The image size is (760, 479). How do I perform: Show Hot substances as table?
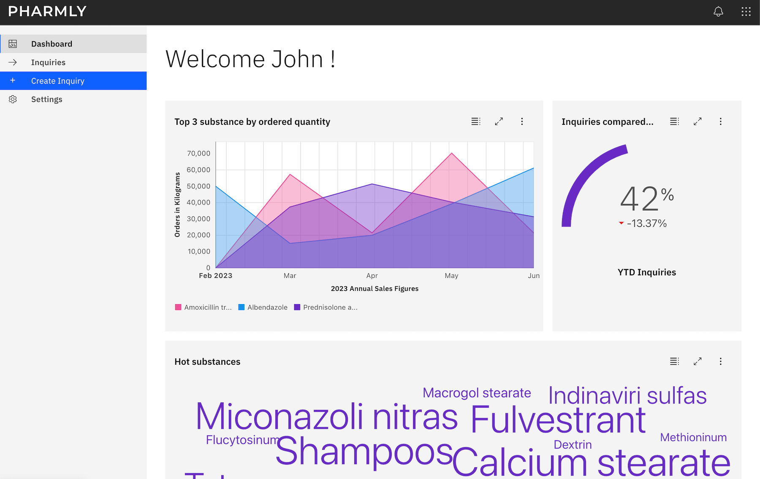click(x=674, y=361)
